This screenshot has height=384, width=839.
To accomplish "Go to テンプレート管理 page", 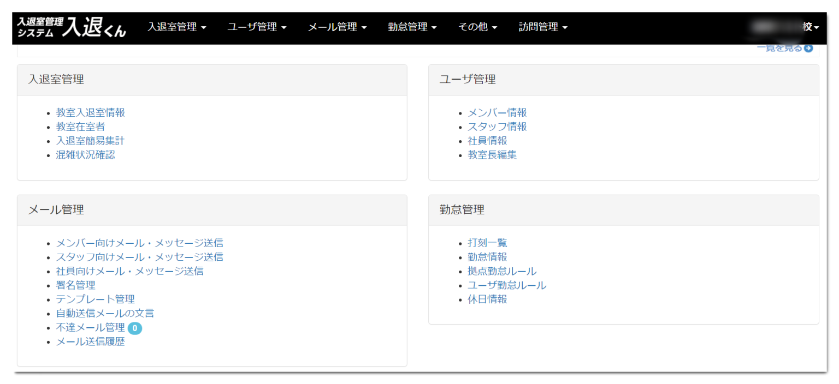I will coord(95,299).
